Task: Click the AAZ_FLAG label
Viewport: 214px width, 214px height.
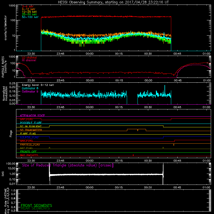Action: click(x=26, y=148)
